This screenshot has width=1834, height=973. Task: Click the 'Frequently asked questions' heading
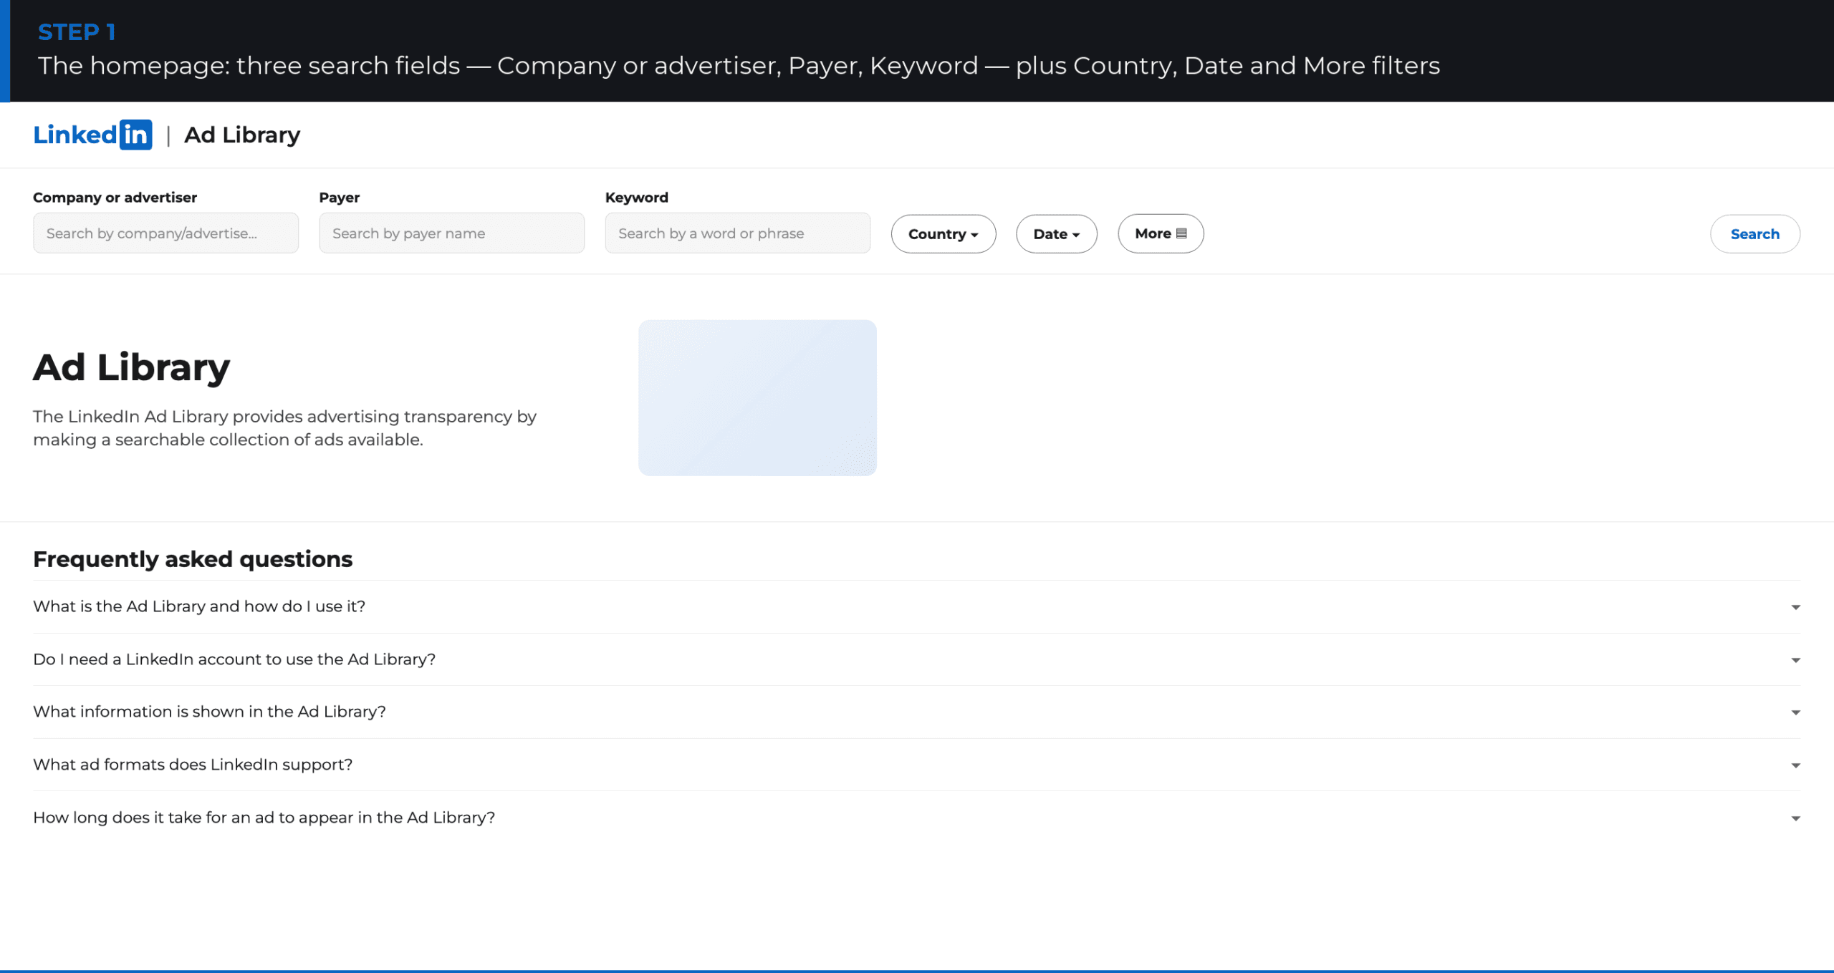[193, 558]
